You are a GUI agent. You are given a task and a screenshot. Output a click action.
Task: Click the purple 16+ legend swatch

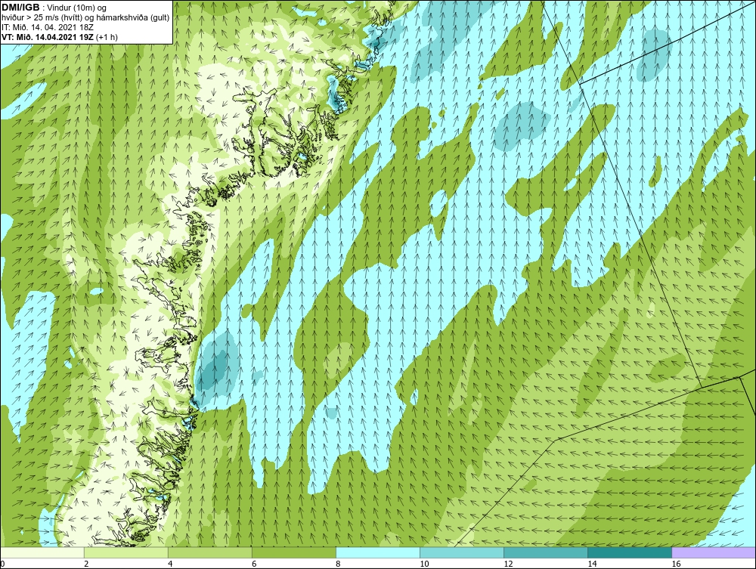coord(714,552)
